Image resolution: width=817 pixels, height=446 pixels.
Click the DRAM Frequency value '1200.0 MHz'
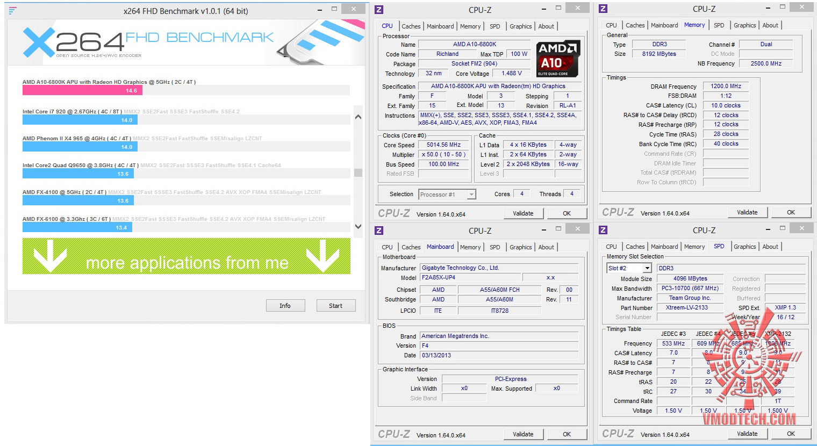726,86
